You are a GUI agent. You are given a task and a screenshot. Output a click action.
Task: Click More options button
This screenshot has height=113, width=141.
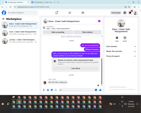click(87, 32)
